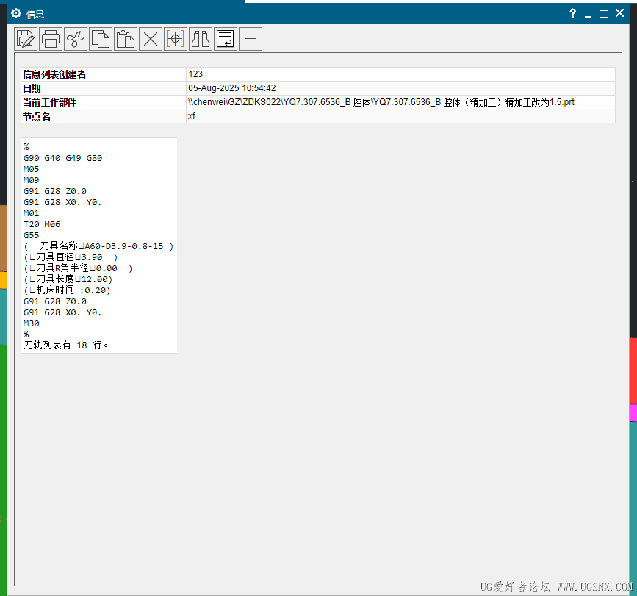637x596 pixels.
Task: Click the gear icon in title bar
Action: point(16,13)
